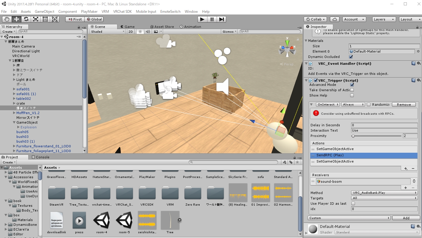The image size is (422, 238).
Task: Select the combined Transform tool
Action: [55, 19]
